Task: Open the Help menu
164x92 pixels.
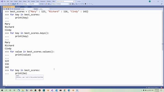Action: (x=54, y=1)
